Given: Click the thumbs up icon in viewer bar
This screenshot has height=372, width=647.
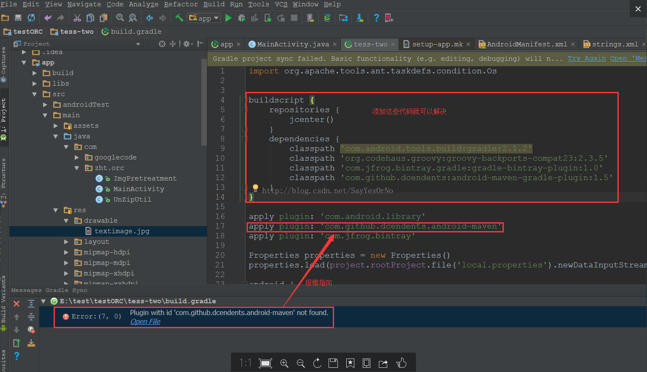Looking at the screenshot, I should (401, 363).
